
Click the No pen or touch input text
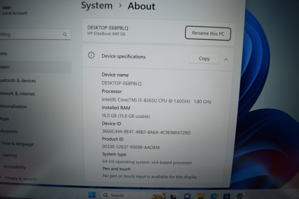point(150,176)
